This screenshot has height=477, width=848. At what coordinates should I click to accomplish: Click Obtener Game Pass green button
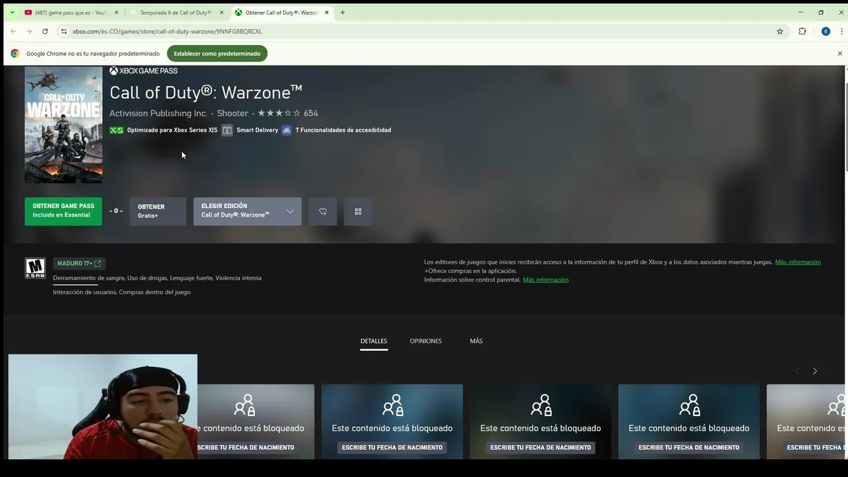coord(64,211)
